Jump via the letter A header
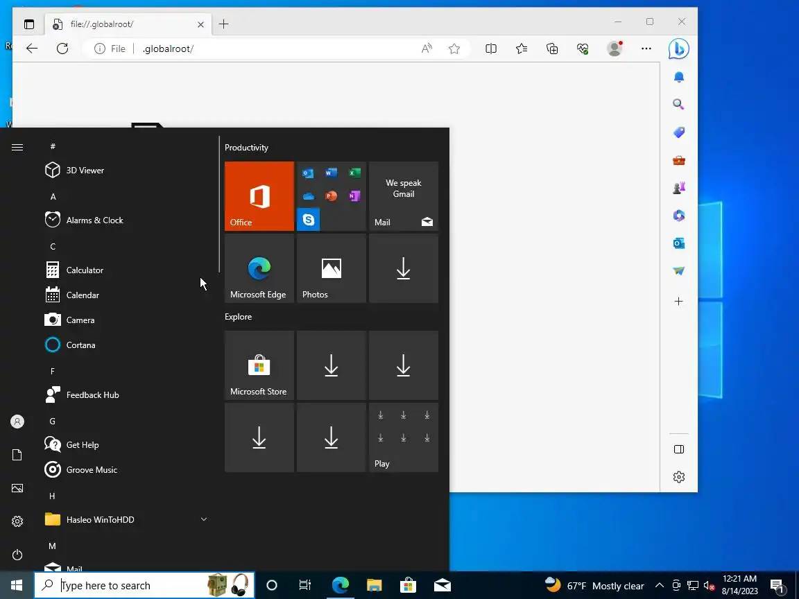Viewport: 799px width, 599px height. (53, 197)
